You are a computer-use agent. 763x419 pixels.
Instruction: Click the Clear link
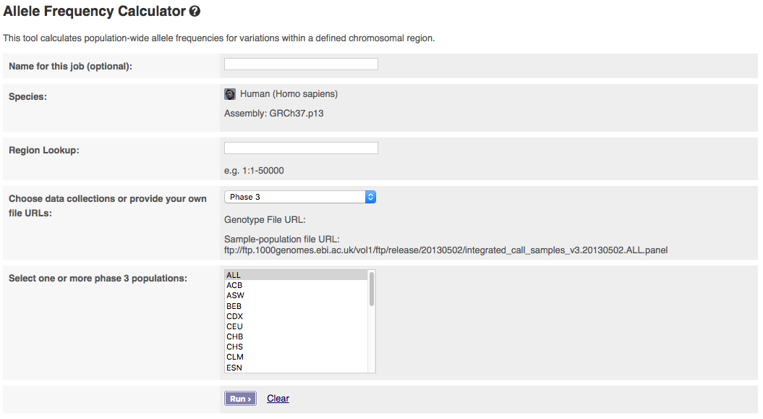tap(278, 399)
